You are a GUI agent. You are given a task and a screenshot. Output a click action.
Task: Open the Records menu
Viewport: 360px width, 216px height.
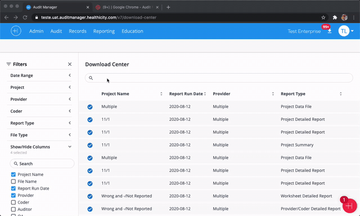pos(78,31)
